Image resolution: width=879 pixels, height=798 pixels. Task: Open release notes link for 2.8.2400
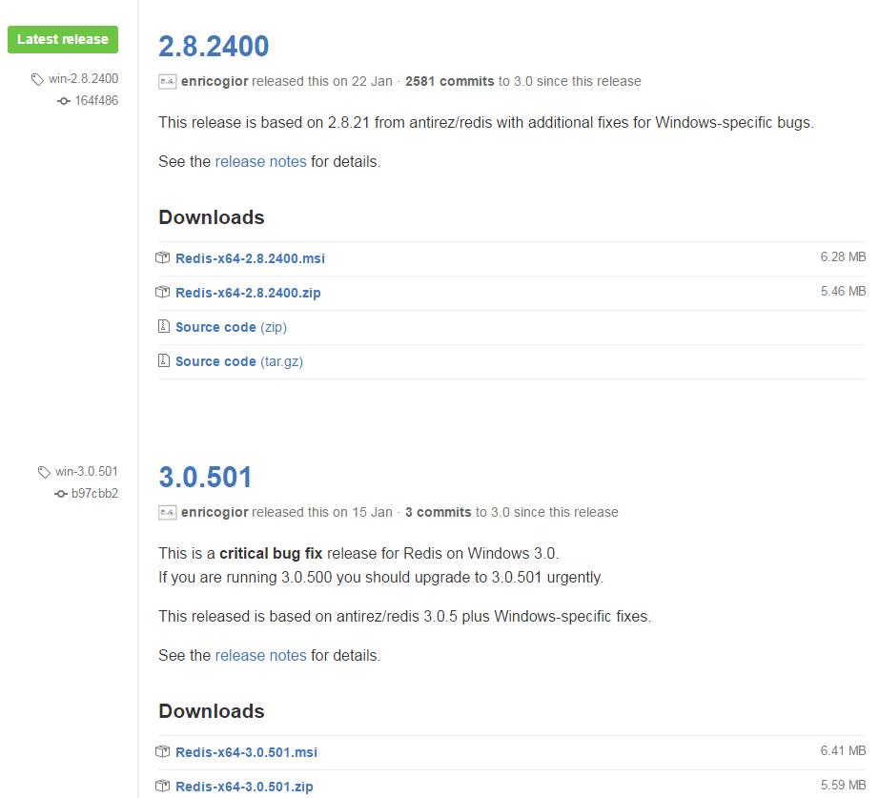[x=260, y=161]
